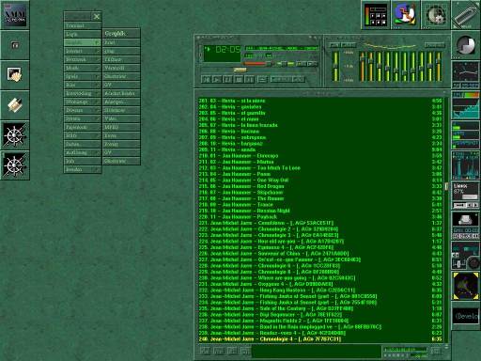The height and width of the screenshot is (361, 481).
Task: Expand the Diverses submenu
Action: click(83, 110)
